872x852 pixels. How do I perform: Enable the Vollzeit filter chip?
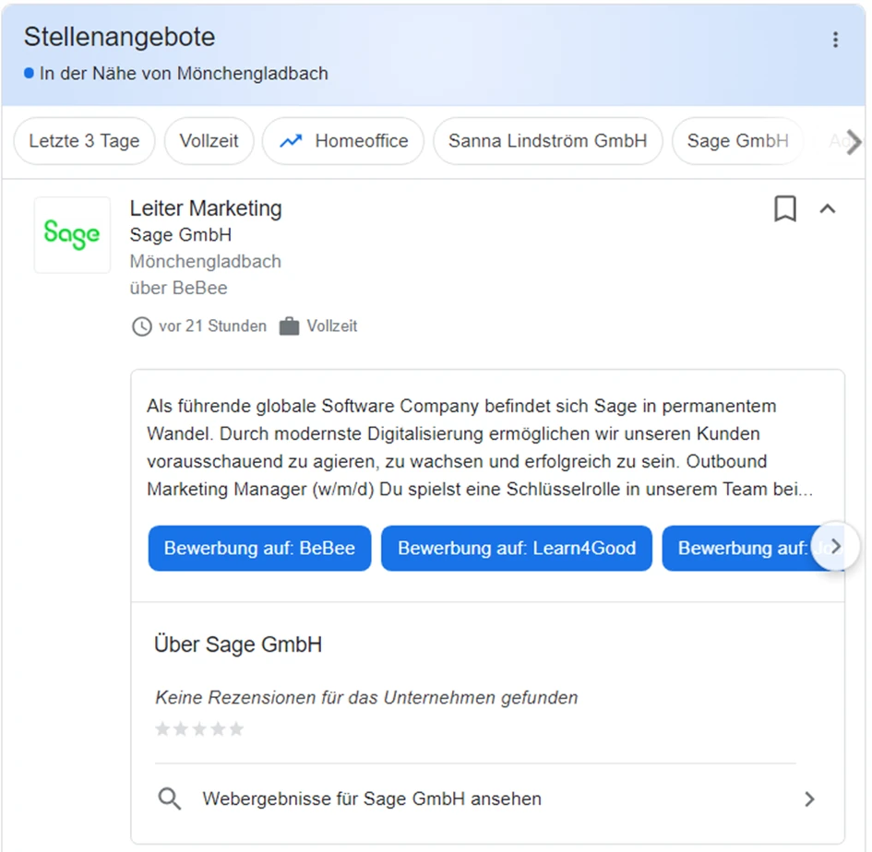[209, 141]
